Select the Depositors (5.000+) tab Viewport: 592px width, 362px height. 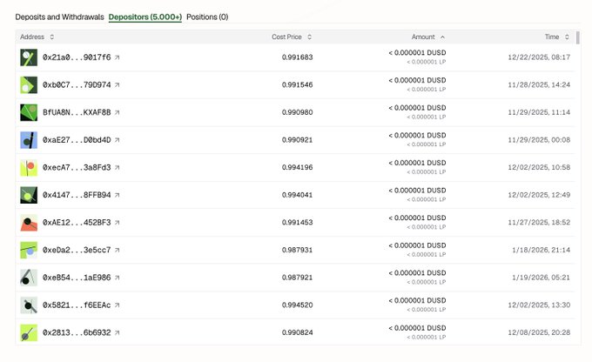[x=145, y=17]
